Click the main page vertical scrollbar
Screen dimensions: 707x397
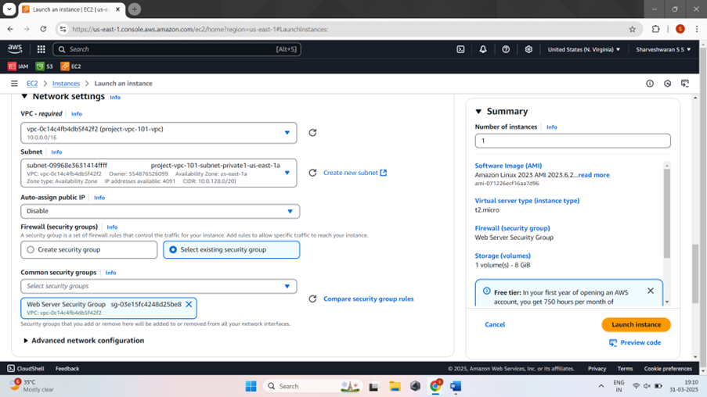pos(695,273)
